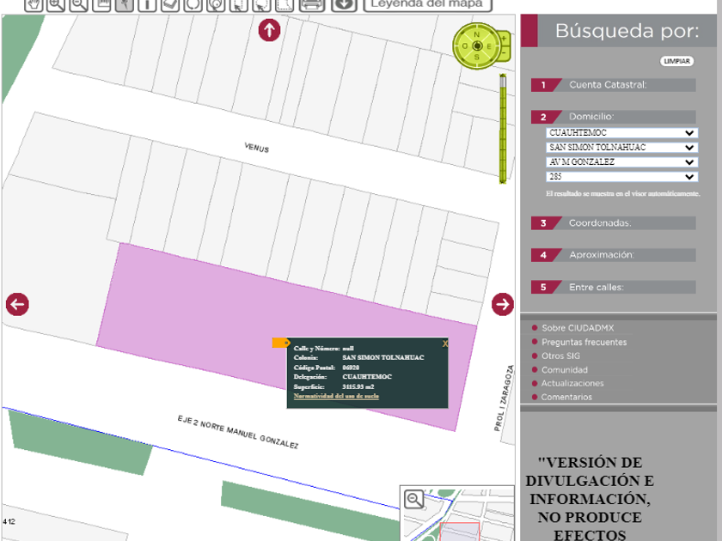Click the compass center button

click(x=478, y=46)
